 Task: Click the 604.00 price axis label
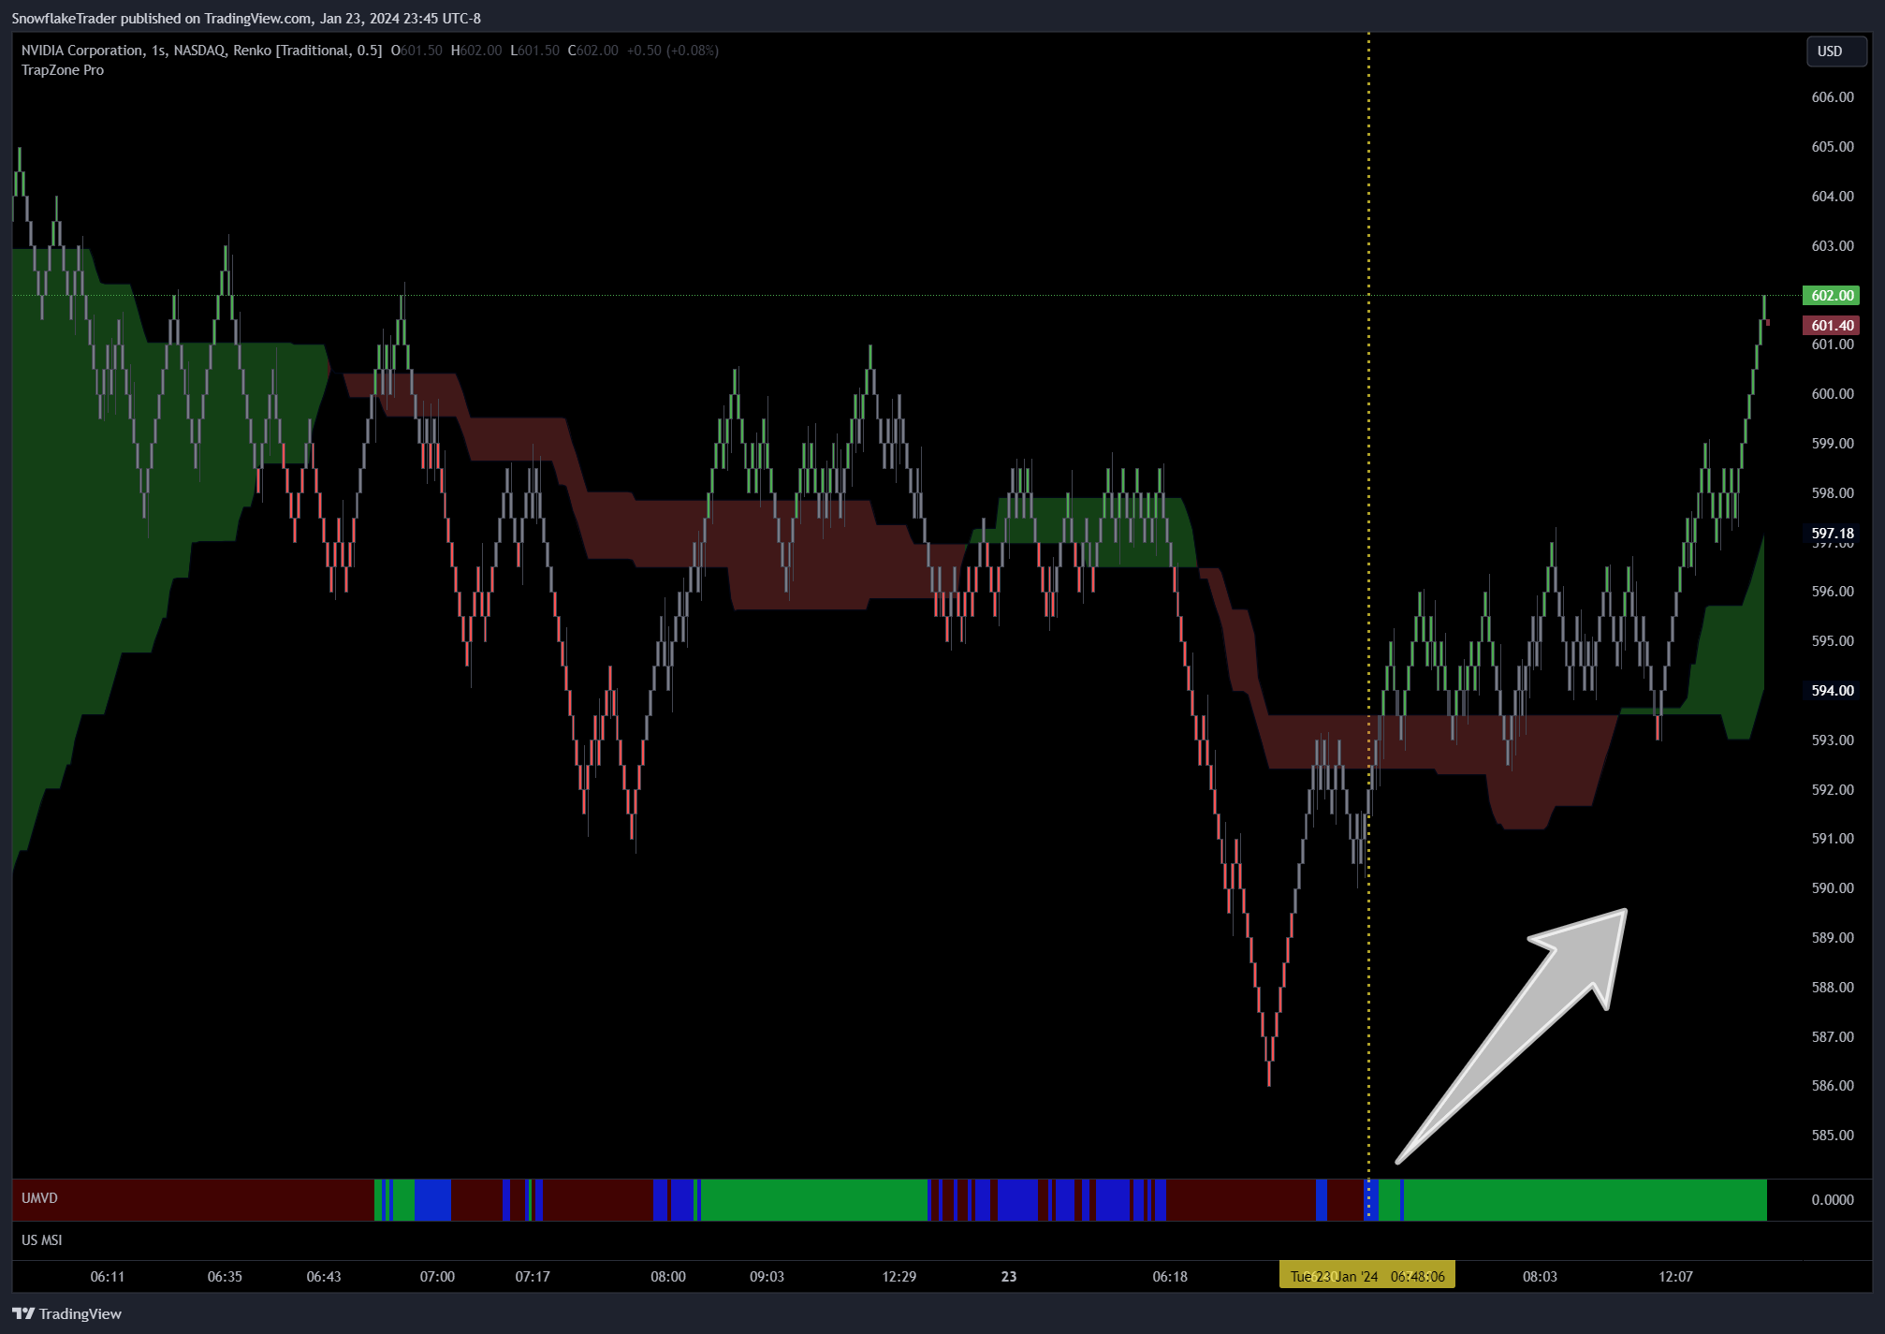click(x=1832, y=197)
